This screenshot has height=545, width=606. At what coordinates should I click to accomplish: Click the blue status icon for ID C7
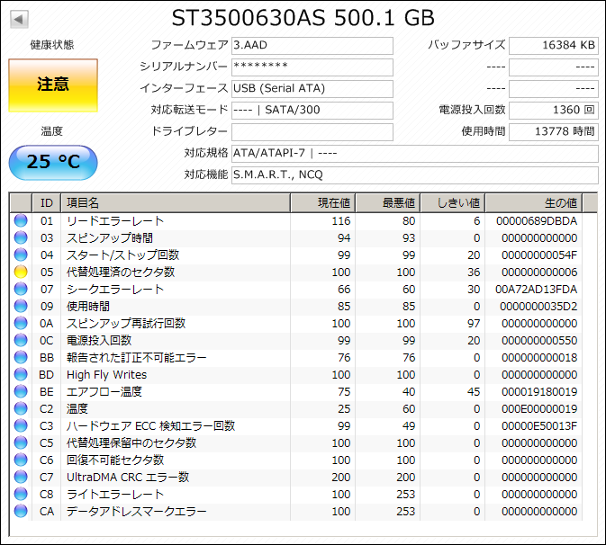[x=21, y=477]
